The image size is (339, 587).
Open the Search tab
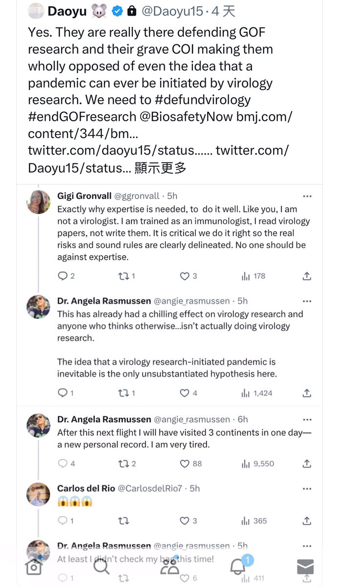point(101,566)
